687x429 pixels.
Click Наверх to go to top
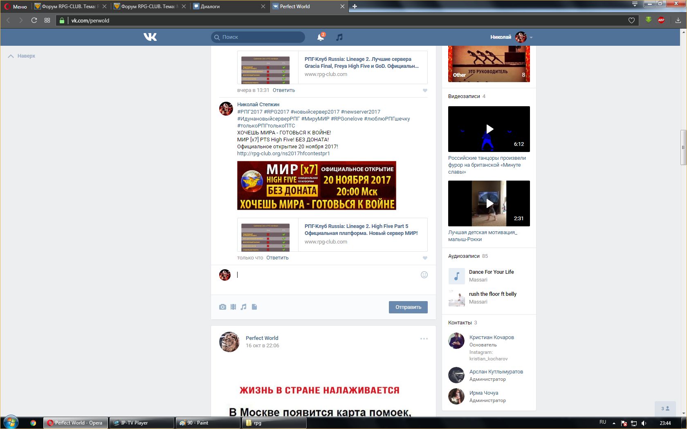point(22,56)
